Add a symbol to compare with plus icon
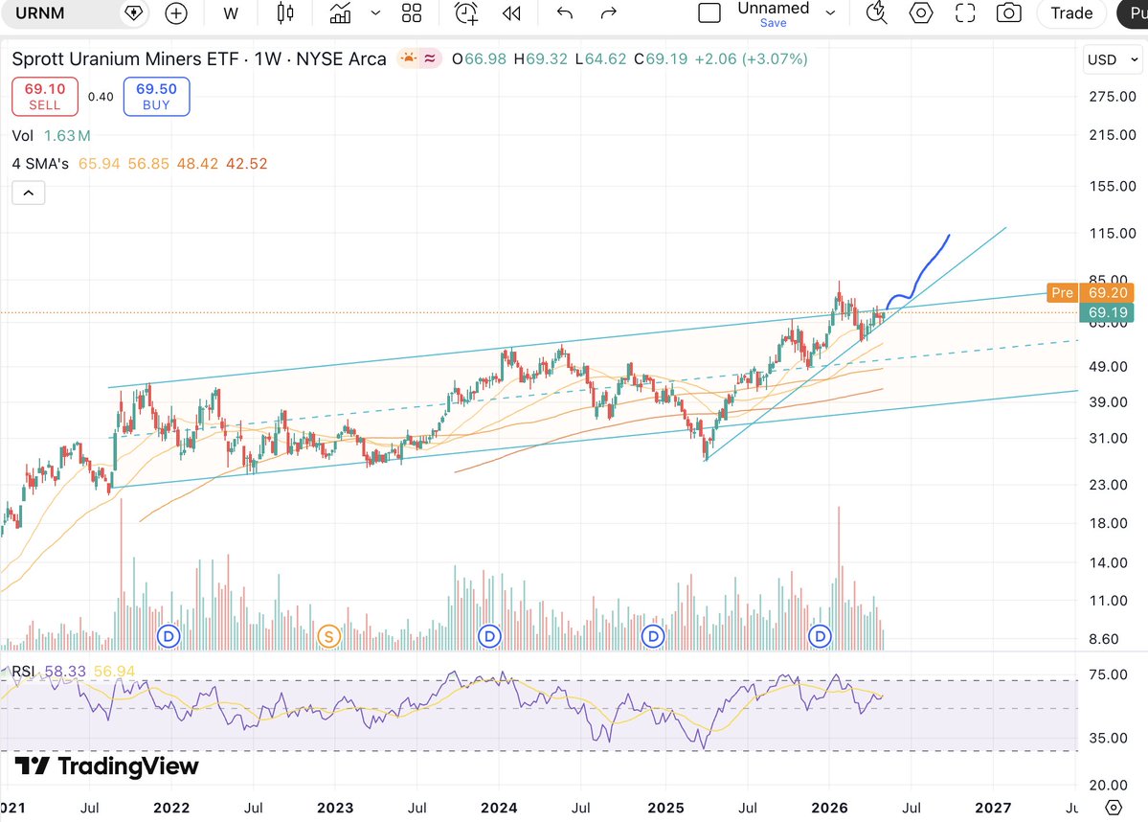1148x822 pixels. click(176, 13)
